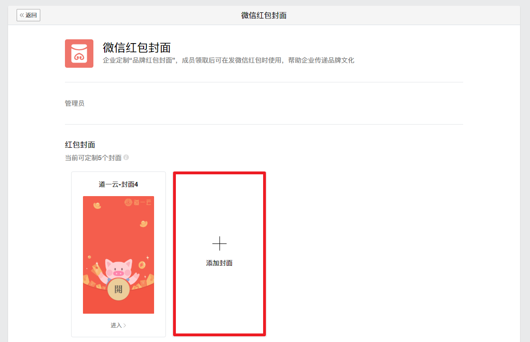Image resolution: width=530 pixels, height=342 pixels.
Task: Click the plus icon to add cover
Action: [219, 243]
